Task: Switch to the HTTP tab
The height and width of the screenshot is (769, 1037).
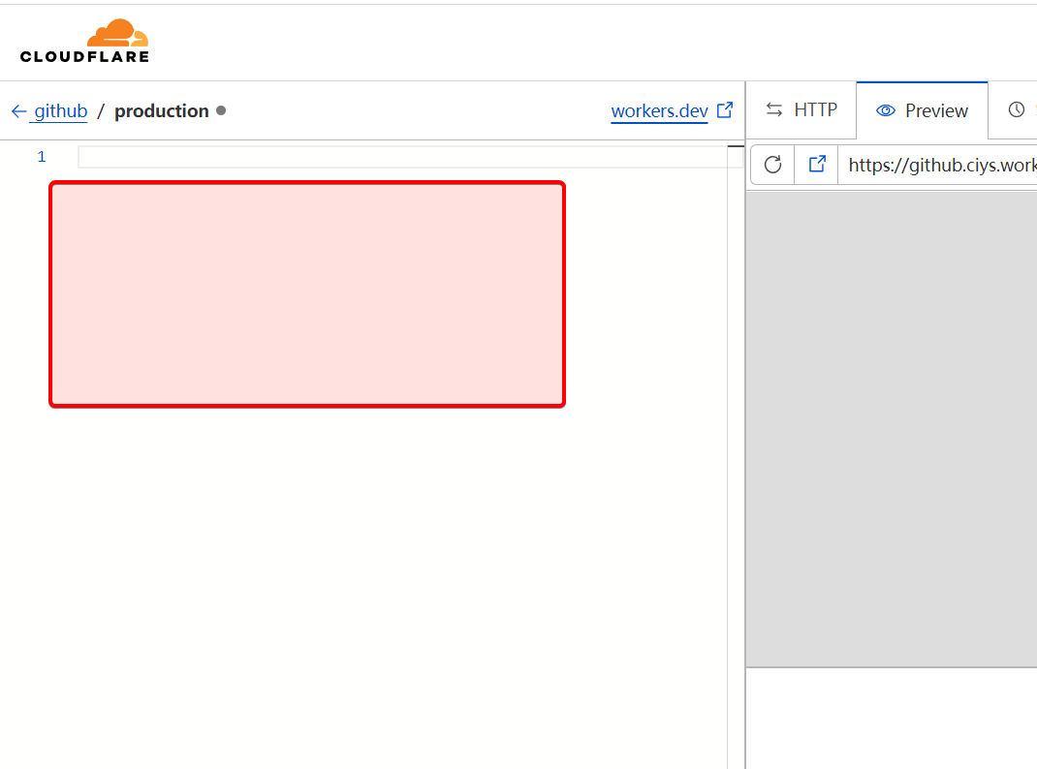Action: pos(801,110)
